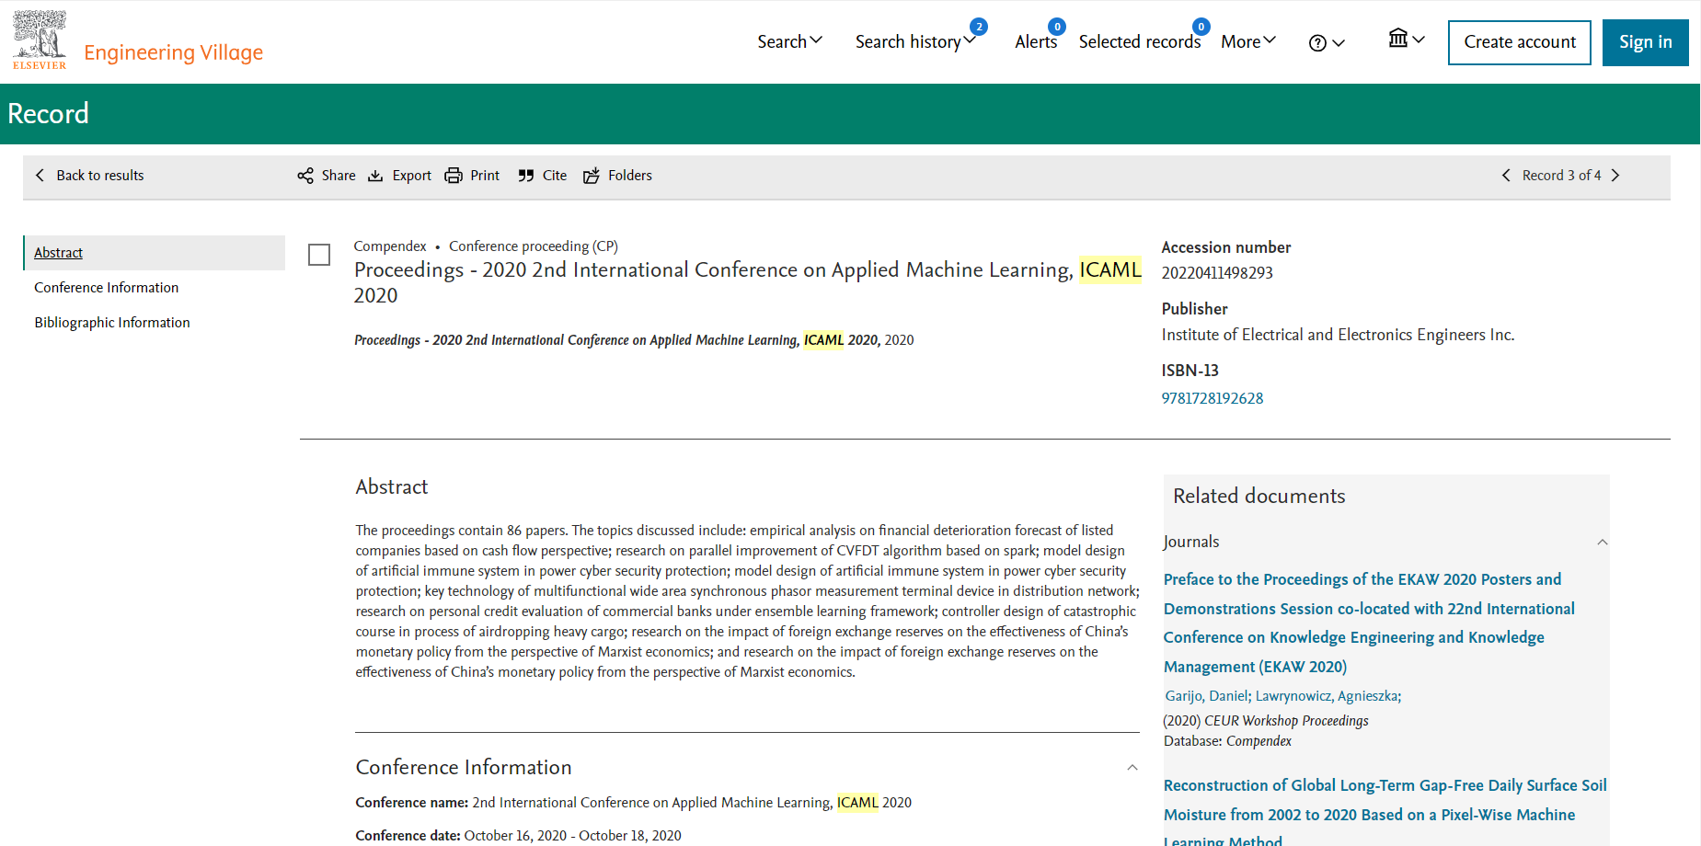
Task: Open the EKAW 2020 Preface related document
Action: pyautogui.click(x=1369, y=623)
